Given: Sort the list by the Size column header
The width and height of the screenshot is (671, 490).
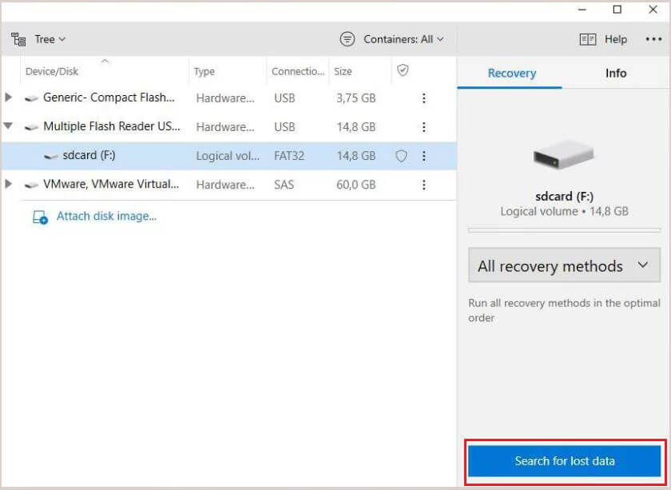Looking at the screenshot, I should (x=343, y=71).
